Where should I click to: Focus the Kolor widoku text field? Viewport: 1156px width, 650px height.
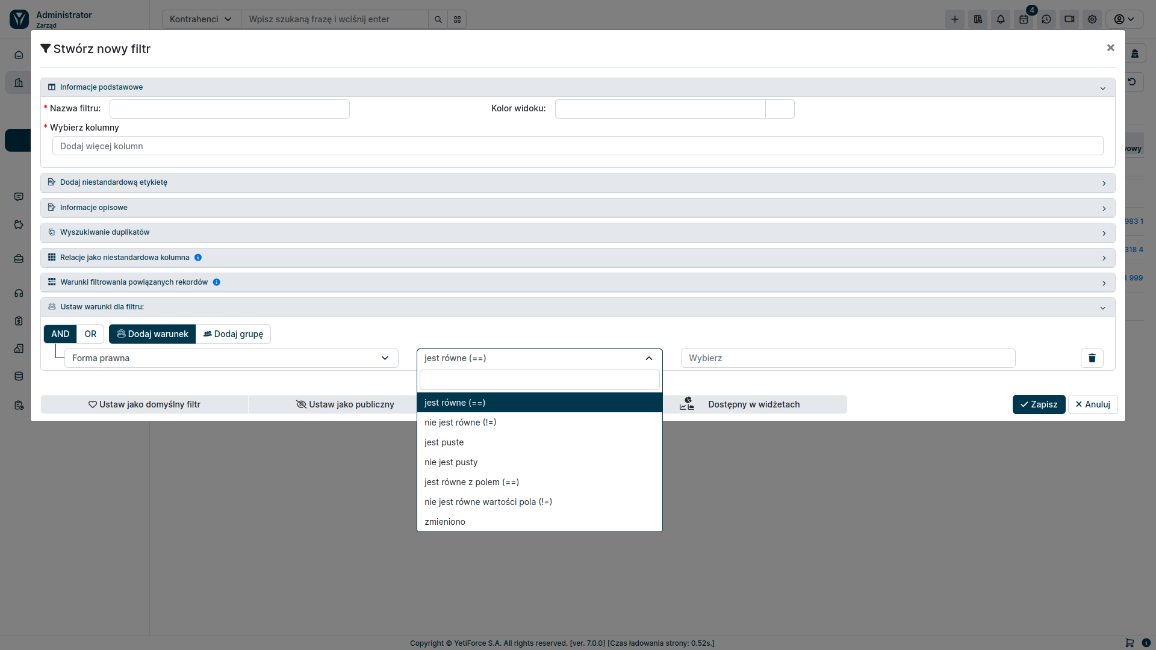660,109
